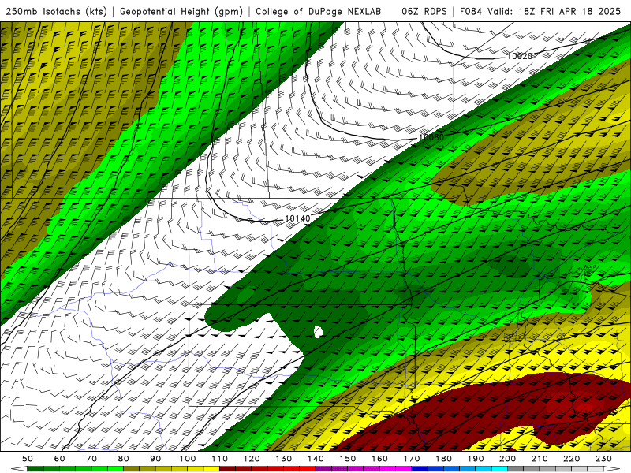This screenshot has height=473, width=631.
Task: Select the 'Geopotential Height (gpm)' header text
Action: click(x=181, y=12)
